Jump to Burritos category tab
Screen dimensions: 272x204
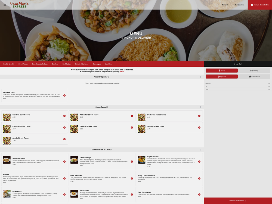pos(55,64)
